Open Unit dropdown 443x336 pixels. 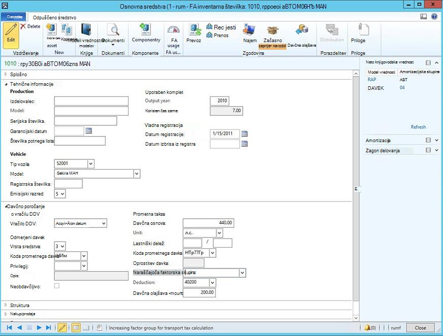[x=219, y=233]
